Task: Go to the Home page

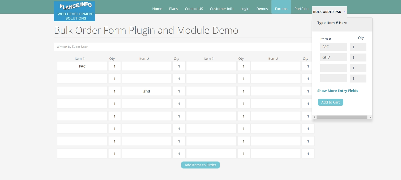Action: point(157,8)
